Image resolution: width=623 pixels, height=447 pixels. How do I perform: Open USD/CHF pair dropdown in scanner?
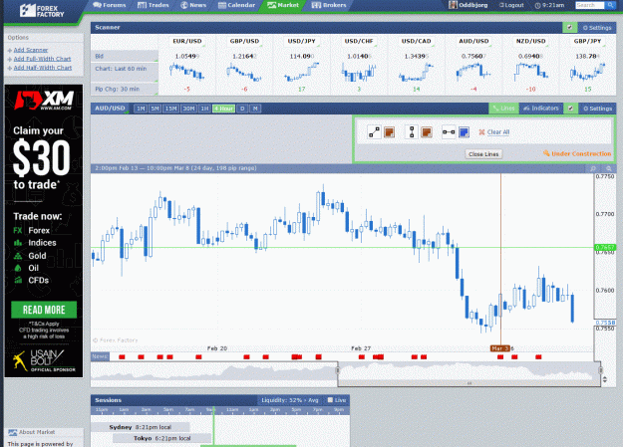coord(359,41)
